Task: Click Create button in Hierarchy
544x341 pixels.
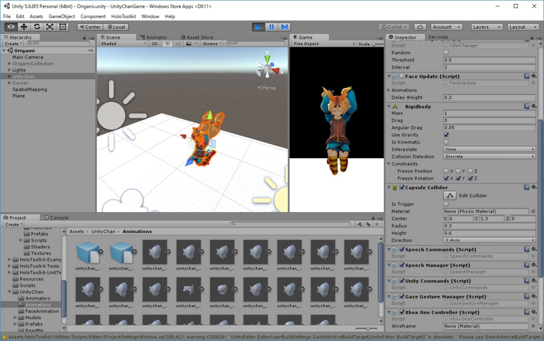Action: pyautogui.click(x=13, y=43)
